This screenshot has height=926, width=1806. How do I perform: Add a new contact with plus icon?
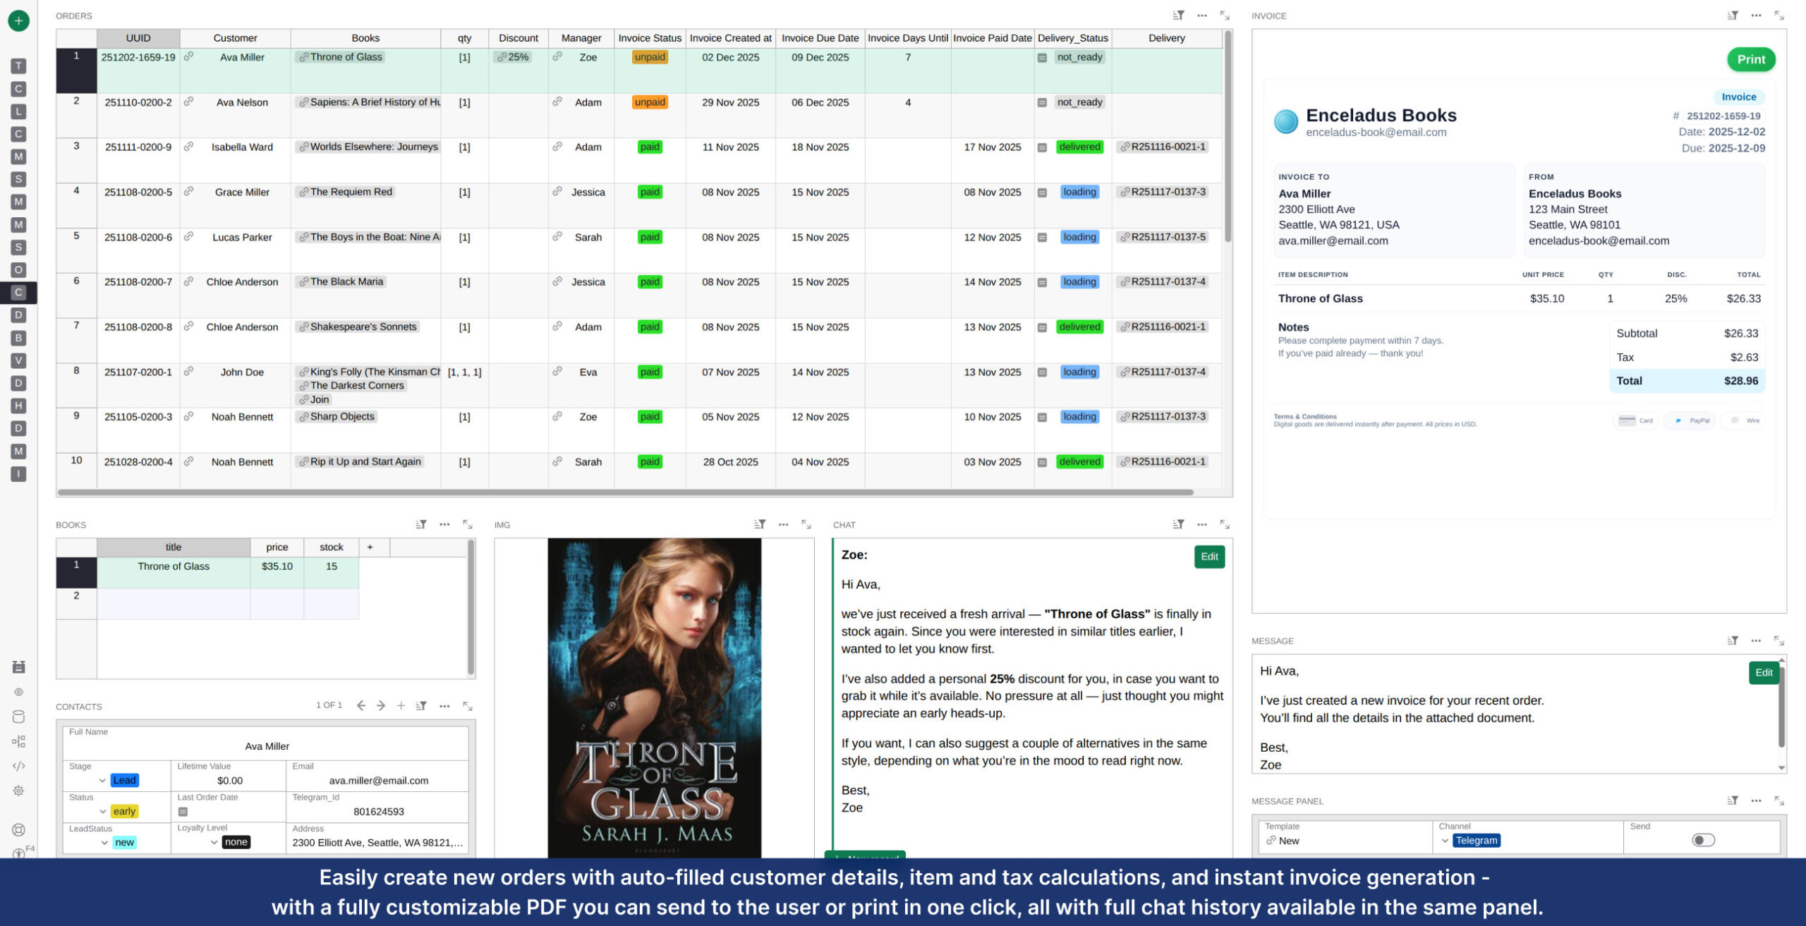point(401,705)
